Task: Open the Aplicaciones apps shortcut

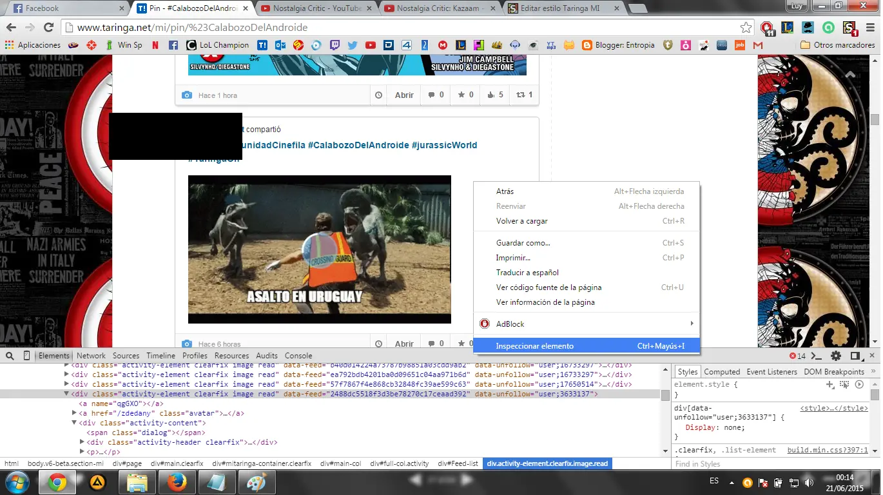Action: (33, 45)
